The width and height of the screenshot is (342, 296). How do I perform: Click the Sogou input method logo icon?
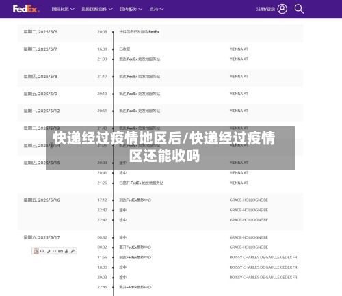pos(36,251)
